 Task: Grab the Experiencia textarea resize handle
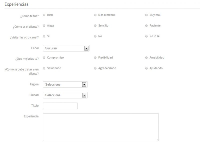pos(158,140)
